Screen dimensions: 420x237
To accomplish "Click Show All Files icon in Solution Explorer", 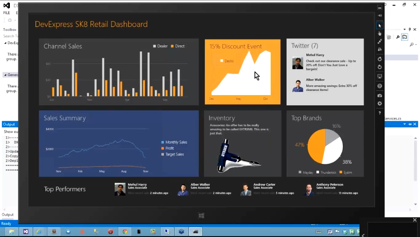I will 389,37.
